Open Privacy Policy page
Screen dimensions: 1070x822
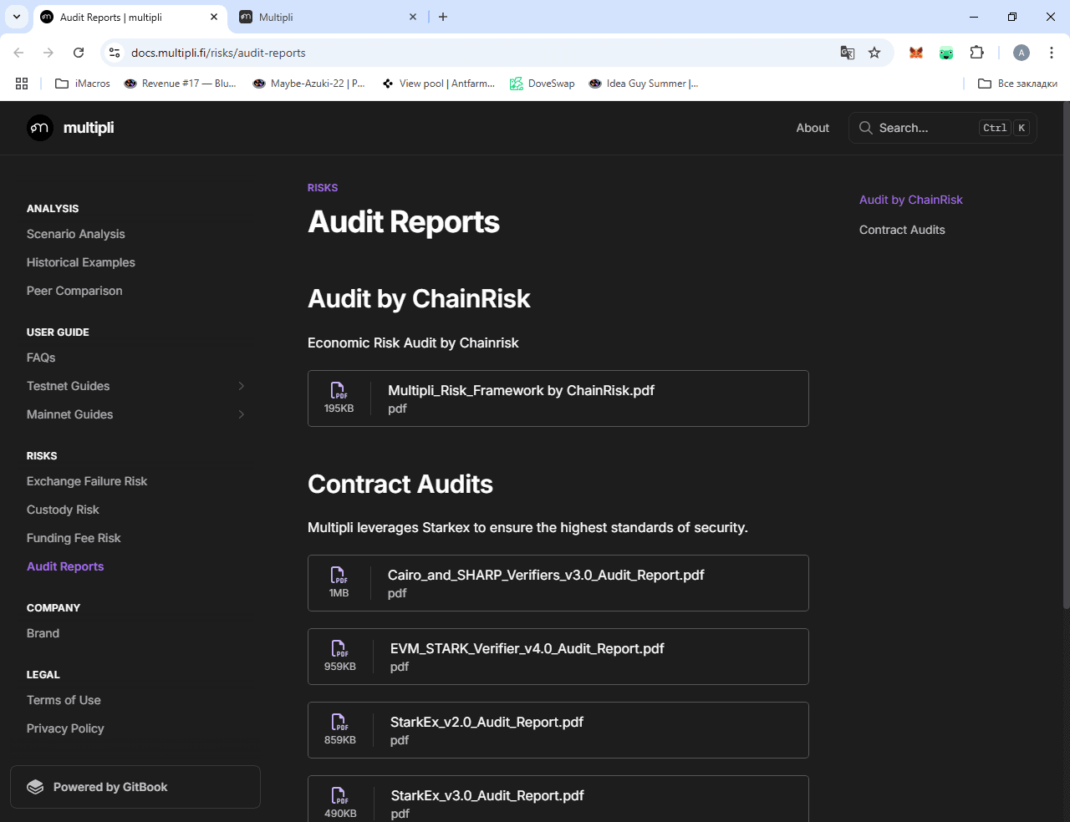coord(65,728)
